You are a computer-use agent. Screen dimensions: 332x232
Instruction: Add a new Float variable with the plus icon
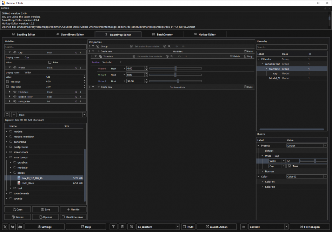click(x=13, y=115)
